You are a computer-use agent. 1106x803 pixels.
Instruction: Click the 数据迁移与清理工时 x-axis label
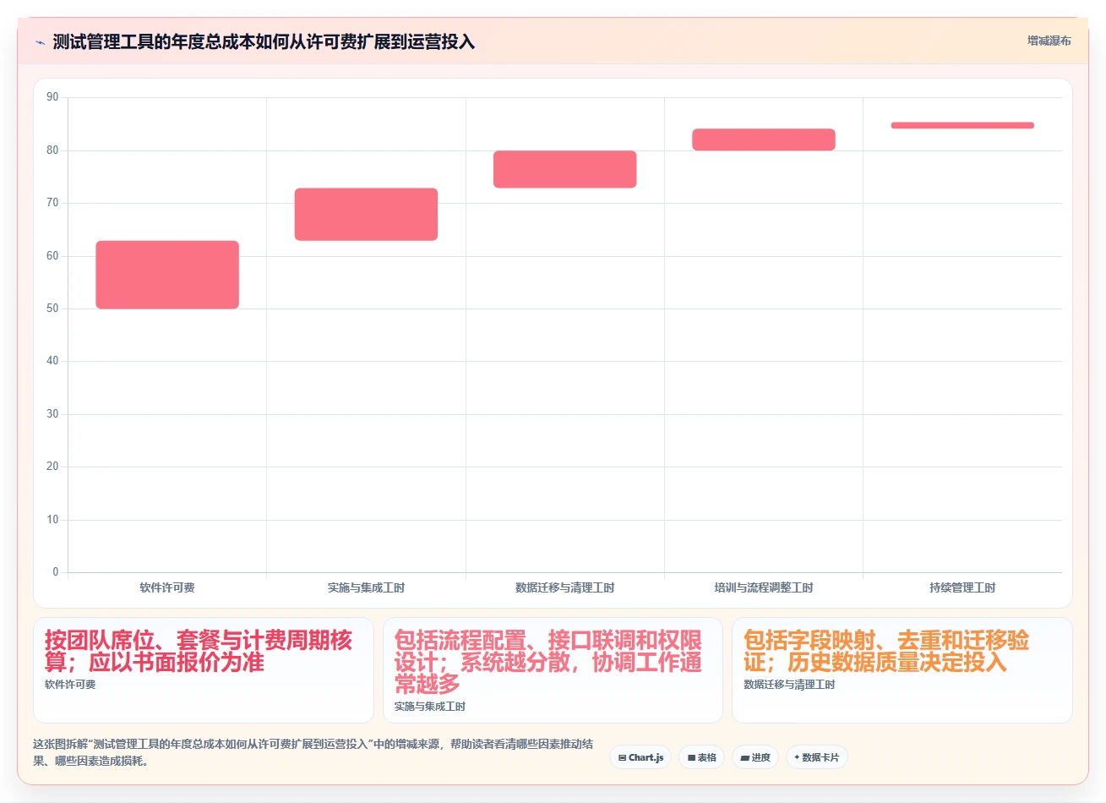click(x=564, y=587)
